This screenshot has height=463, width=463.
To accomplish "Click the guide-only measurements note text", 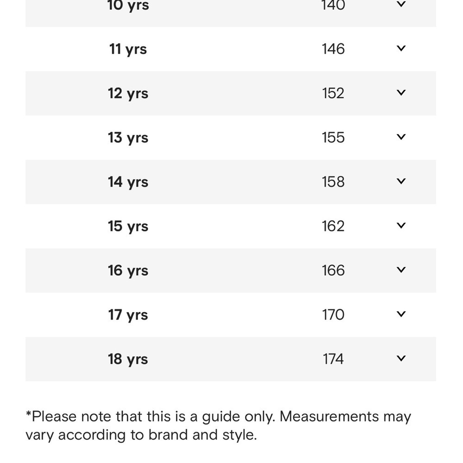I will [x=218, y=426].
